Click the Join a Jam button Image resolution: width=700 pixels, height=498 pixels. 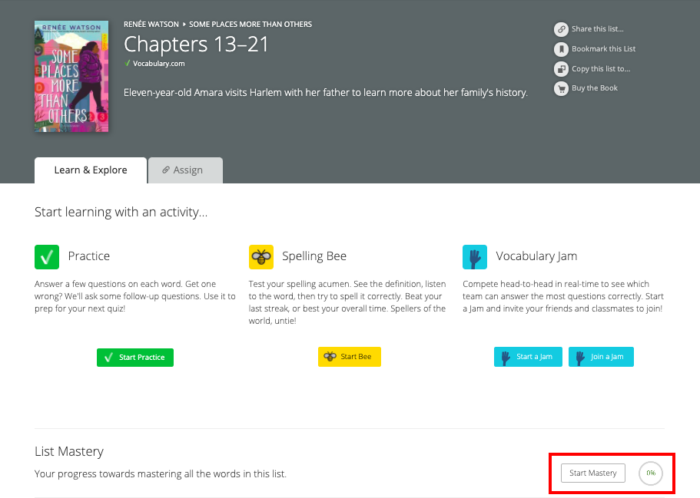pyautogui.click(x=601, y=357)
